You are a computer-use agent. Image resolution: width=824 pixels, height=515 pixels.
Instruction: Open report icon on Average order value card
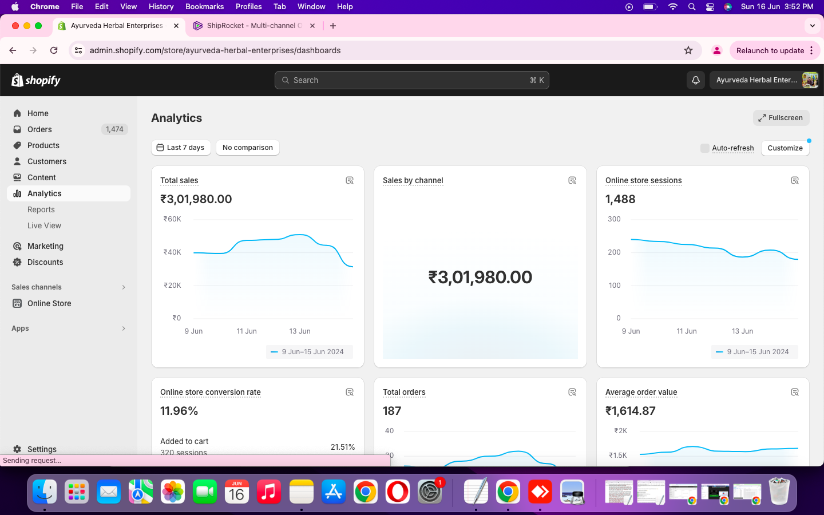click(795, 393)
